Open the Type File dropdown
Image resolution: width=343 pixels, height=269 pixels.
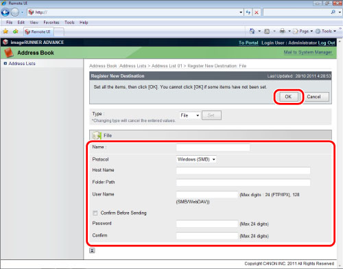point(189,115)
